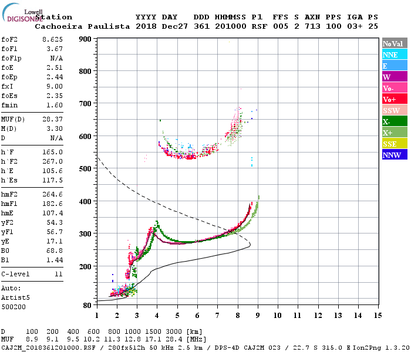The height and width of the screenshot is (352, 411).
Task: Click the RSF program value
Action: click(x=260, y=26)
